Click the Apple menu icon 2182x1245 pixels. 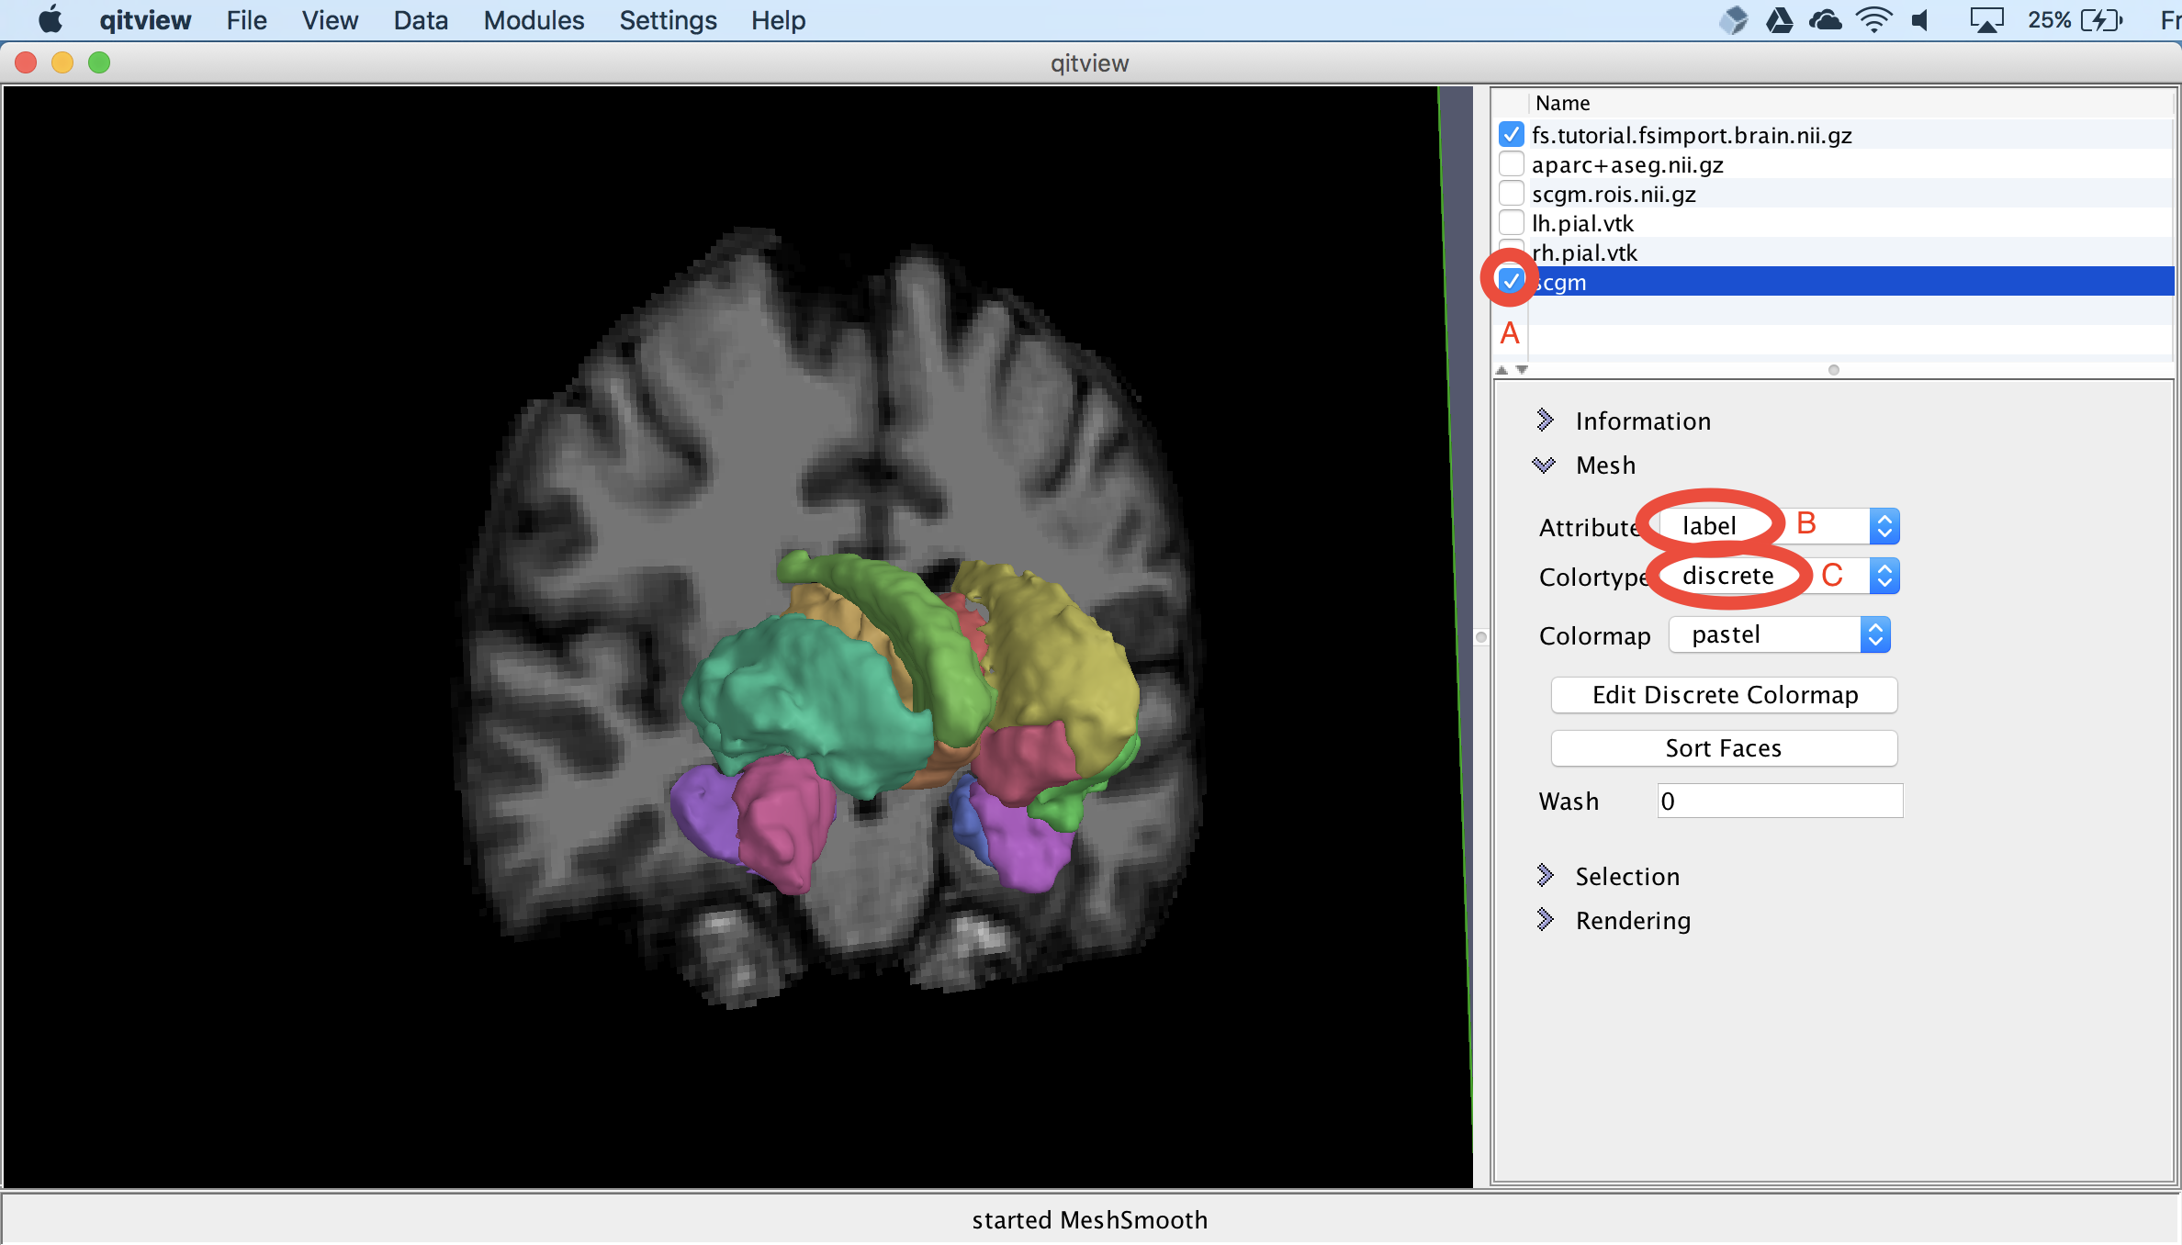pyautogui.click(x=51, y=19)
